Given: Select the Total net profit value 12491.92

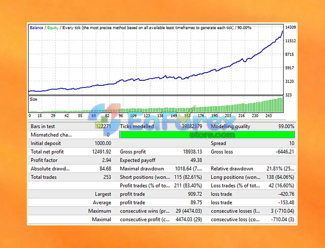Looking at the screenshot, I should click(102, 152).
